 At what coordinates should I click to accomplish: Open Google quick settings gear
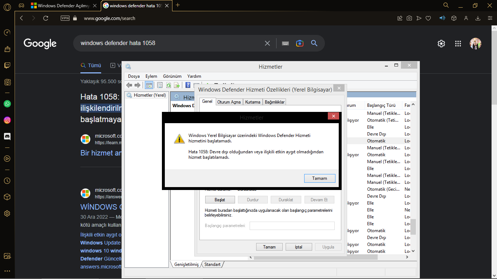pyautogui.click(x=441, y=44)
